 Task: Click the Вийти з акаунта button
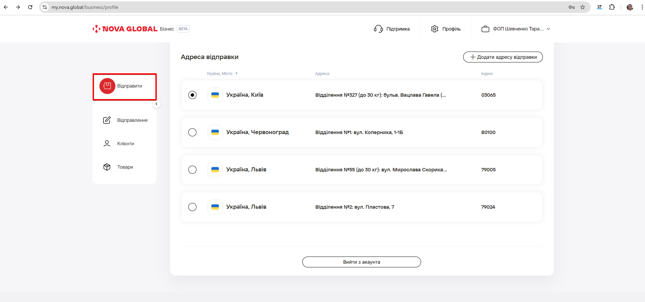pyautogui.click(x=361, y=262)
